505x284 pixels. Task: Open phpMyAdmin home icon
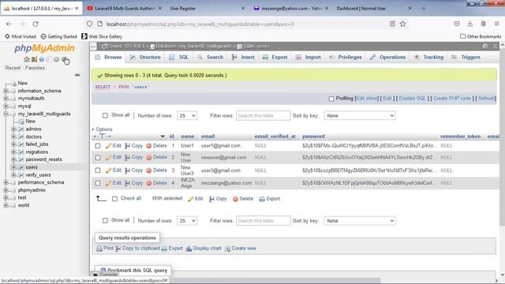(x=26, y=59)
